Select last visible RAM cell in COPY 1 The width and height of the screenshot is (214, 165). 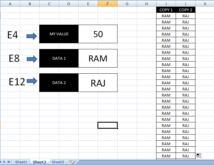pyautogui.click(x=166, y=156)
